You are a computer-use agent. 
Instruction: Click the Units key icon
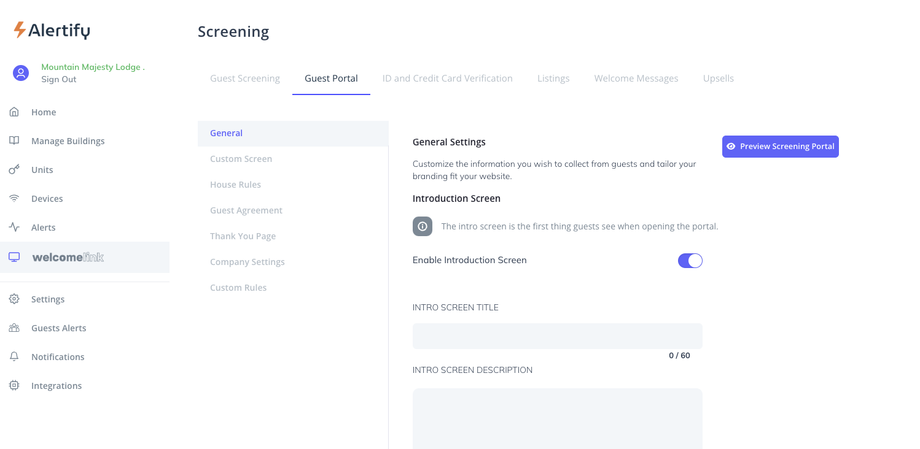pyautogui.click(x=14, y=170)
